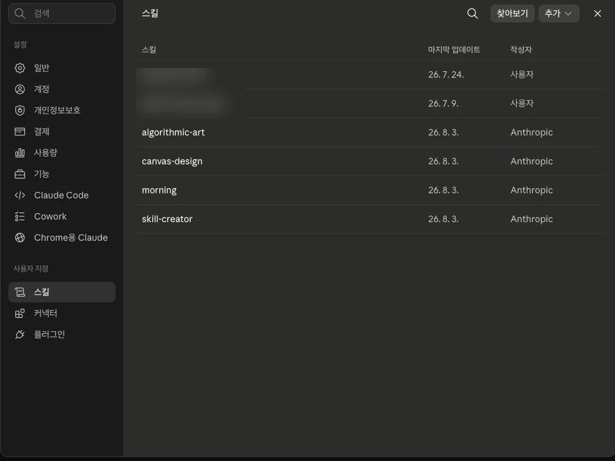Screen dimensions: 615x461
Task: Click 사용자 in the 26. 7. 24. row
Action: click(522, 74)
